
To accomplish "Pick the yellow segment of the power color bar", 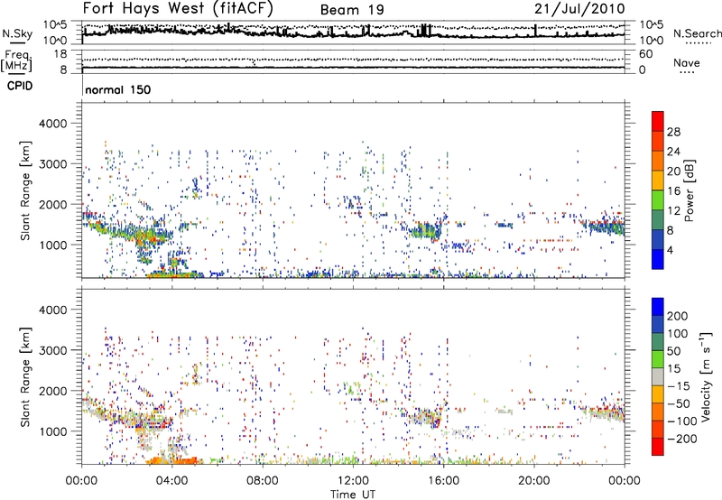I will tap(658, 181).
